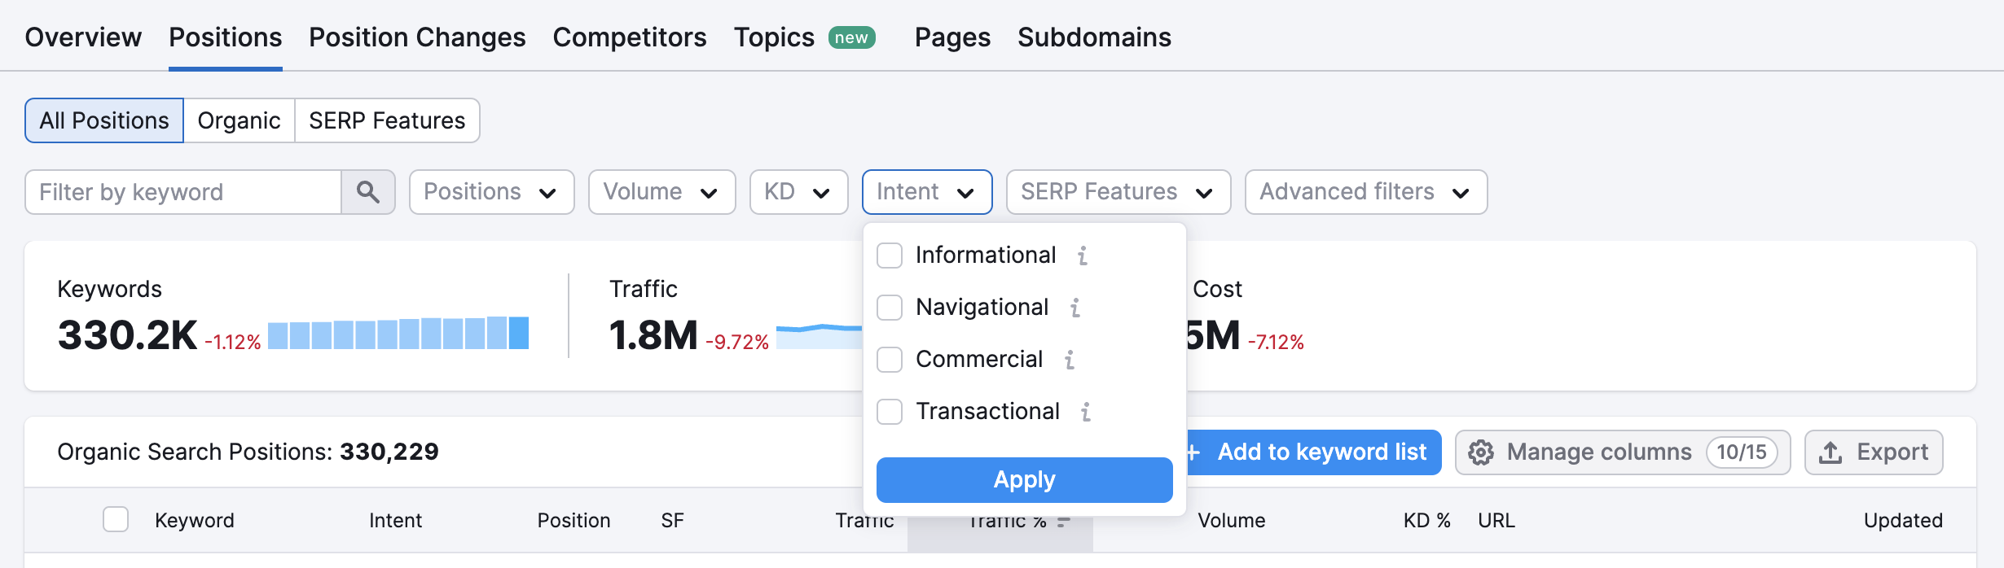This screenshot has width=2004, height=568.
Task: Open the Topics tab
Action: (x=774, y=37)
